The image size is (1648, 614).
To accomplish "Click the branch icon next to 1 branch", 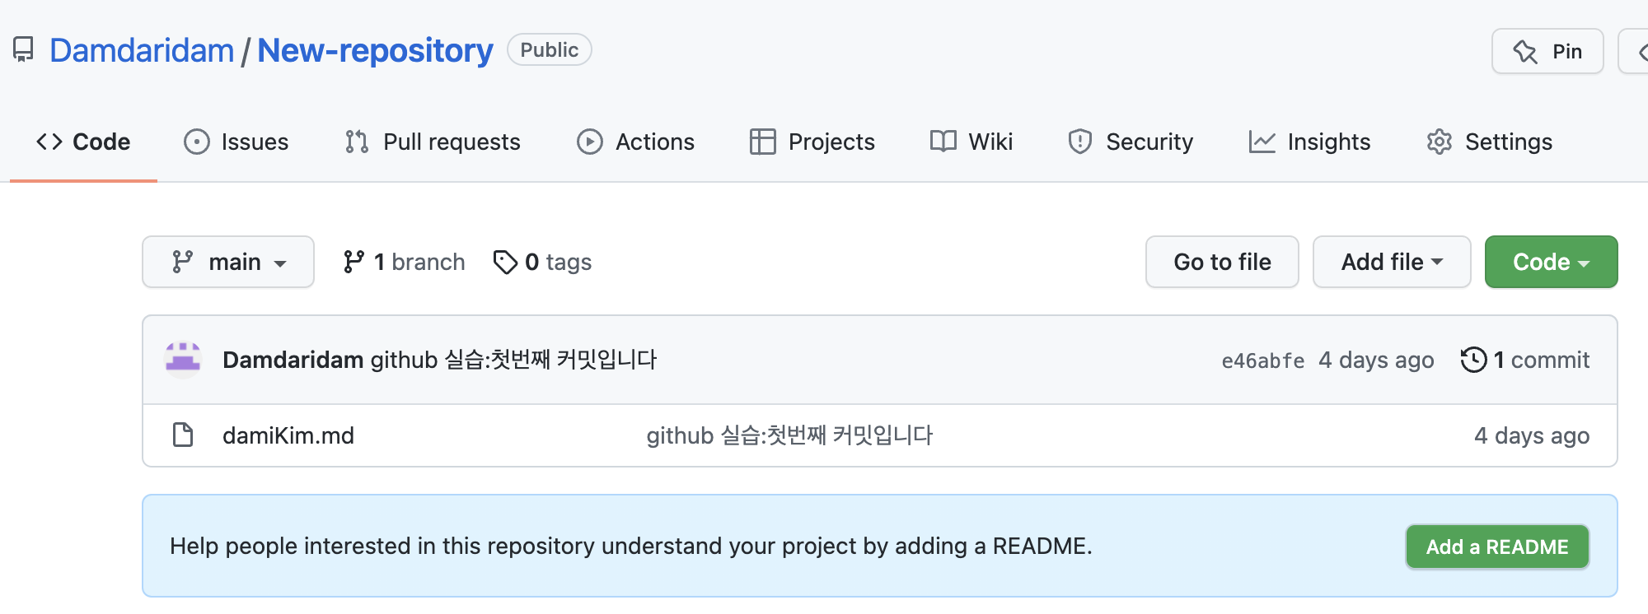I will (x=354, y=262).
